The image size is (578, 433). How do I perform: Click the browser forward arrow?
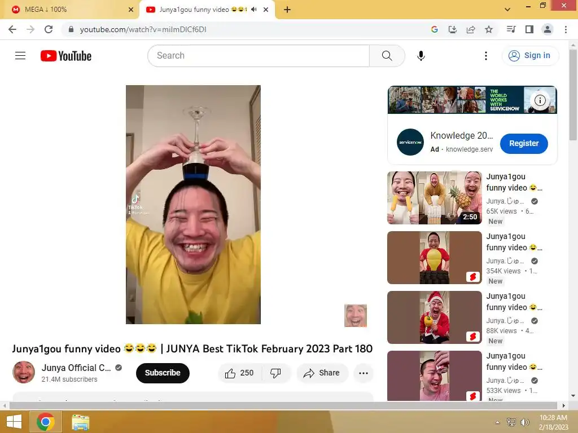pyautogui.click(x=30, y=29)
